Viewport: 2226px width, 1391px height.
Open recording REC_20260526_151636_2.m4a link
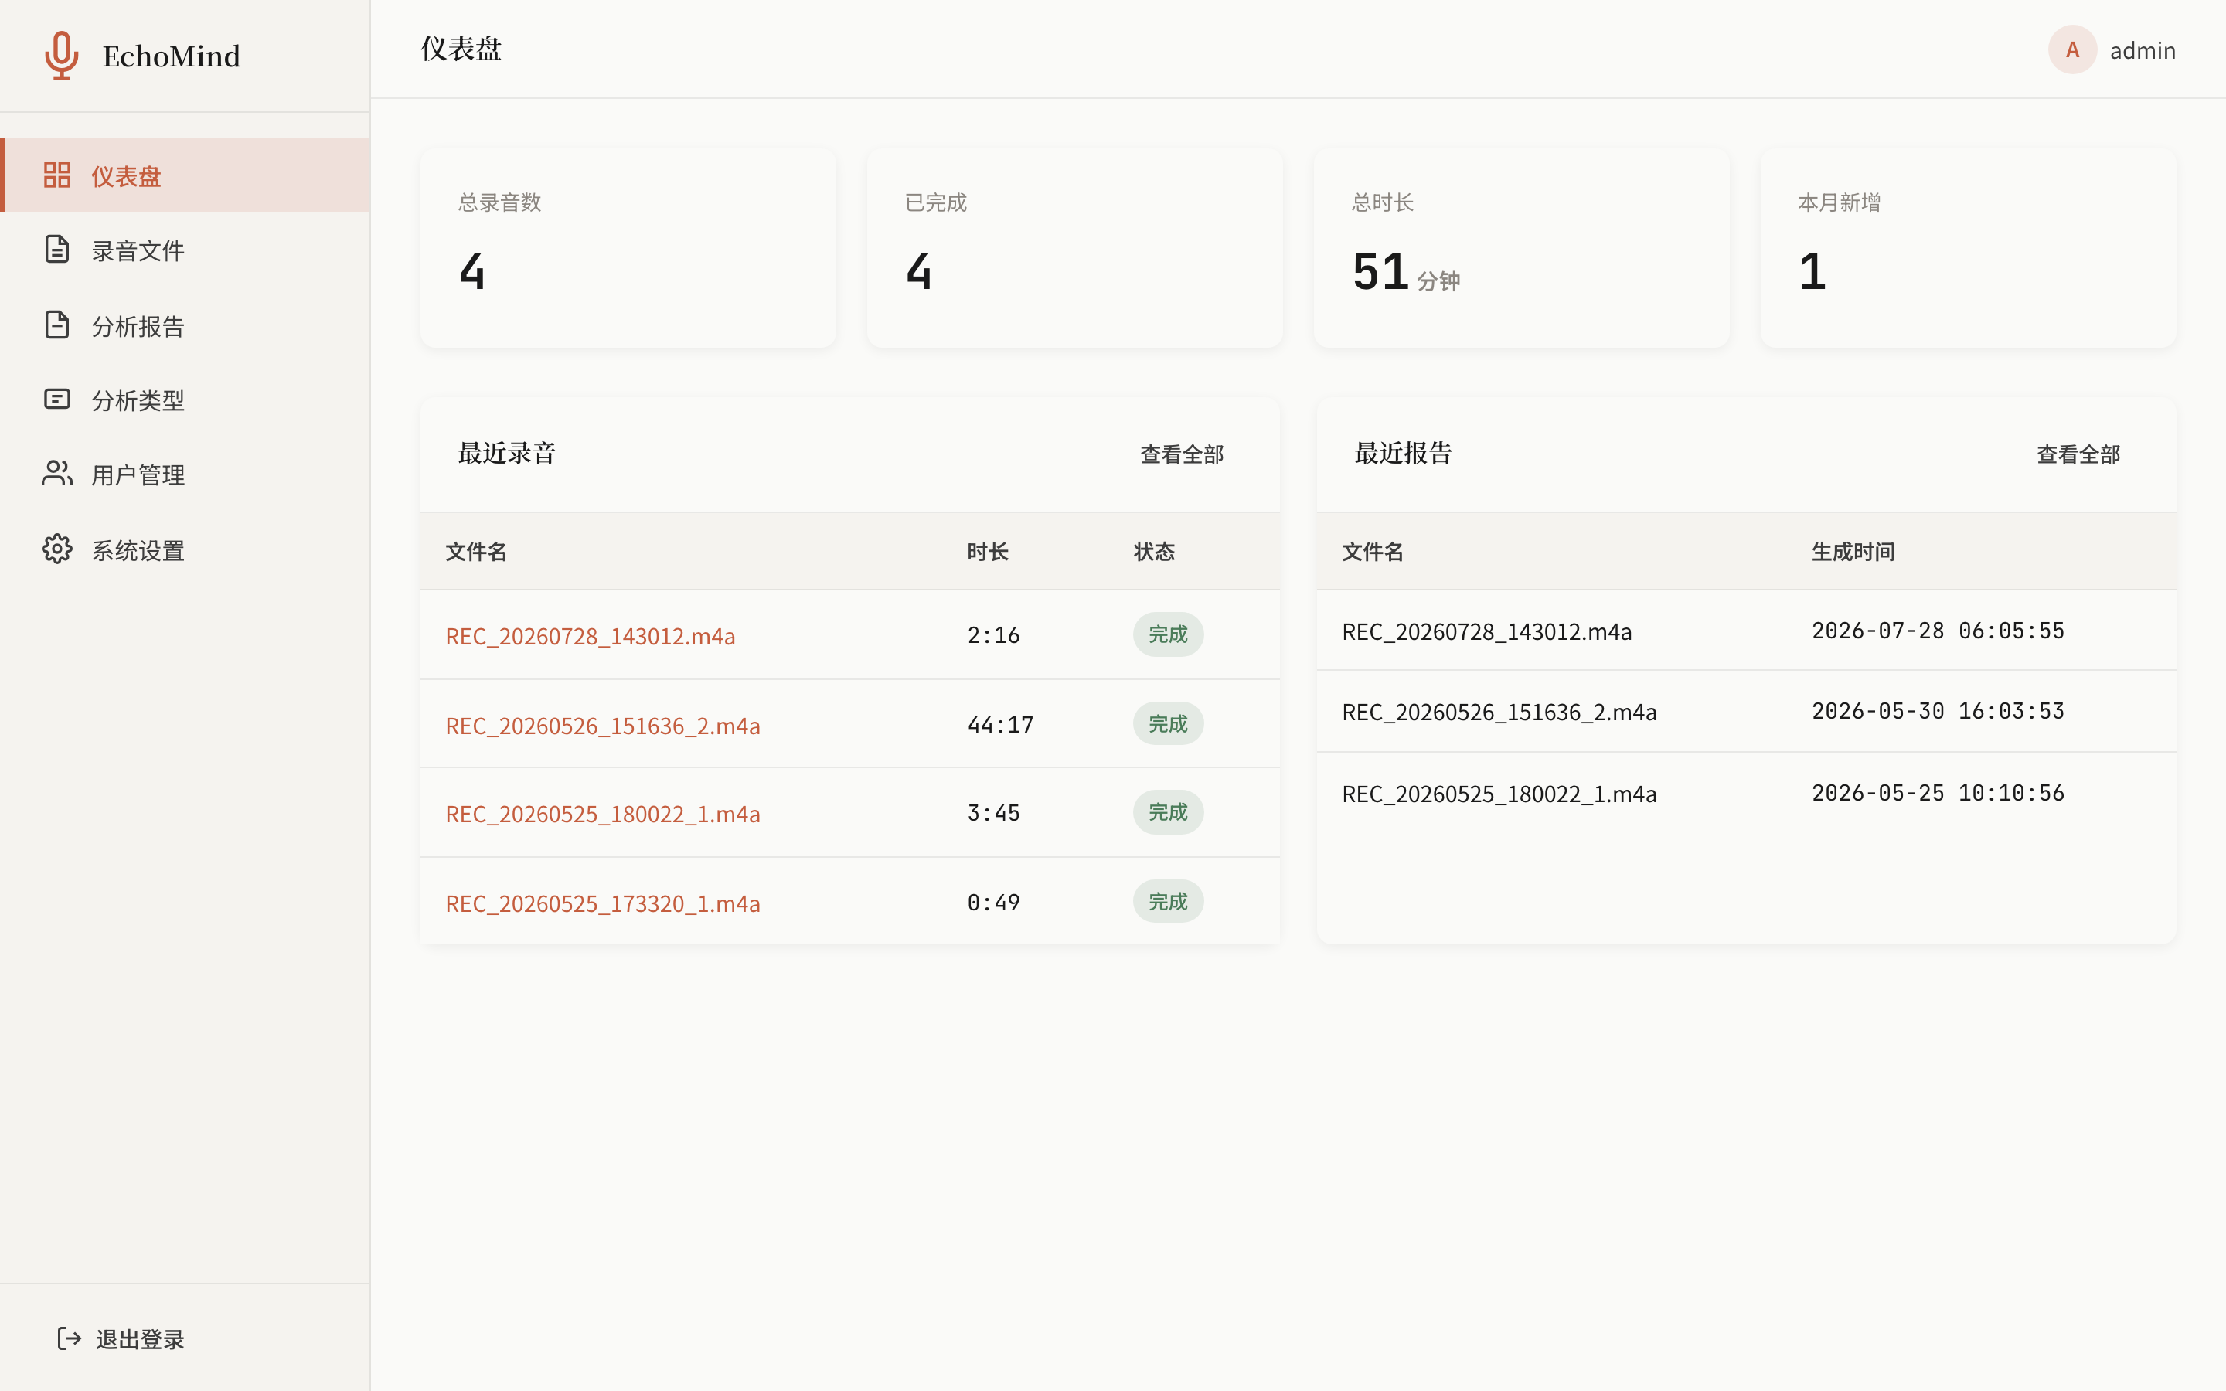tap(603, 726)
